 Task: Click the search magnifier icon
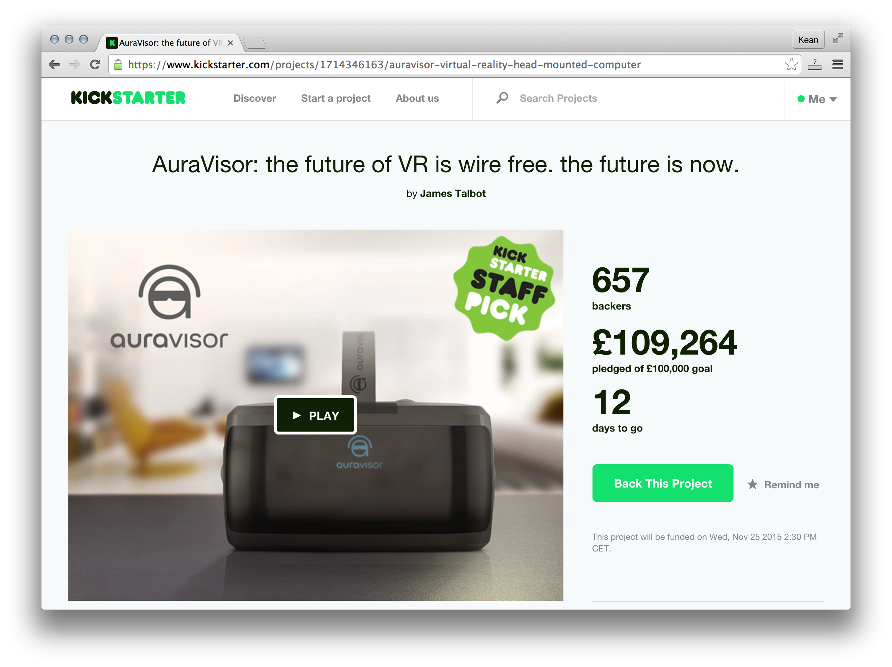pos(502,98)
